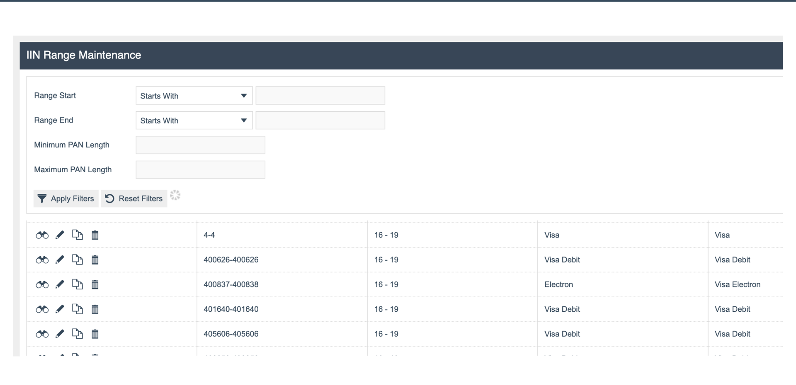This screenshot has height=385, width=796.
Task: Click the Apply Filters button
Action: (66, 199)
